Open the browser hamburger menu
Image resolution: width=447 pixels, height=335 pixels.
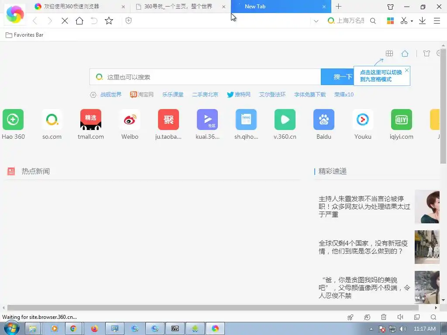pos(437,21)
